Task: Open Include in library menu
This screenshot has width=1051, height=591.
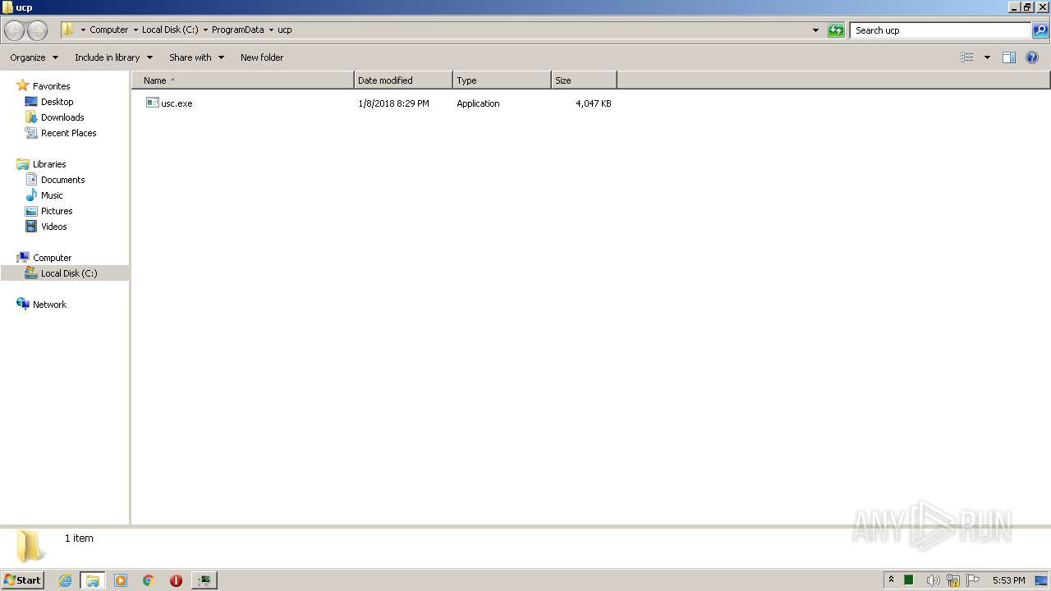Action: (113, 57)
